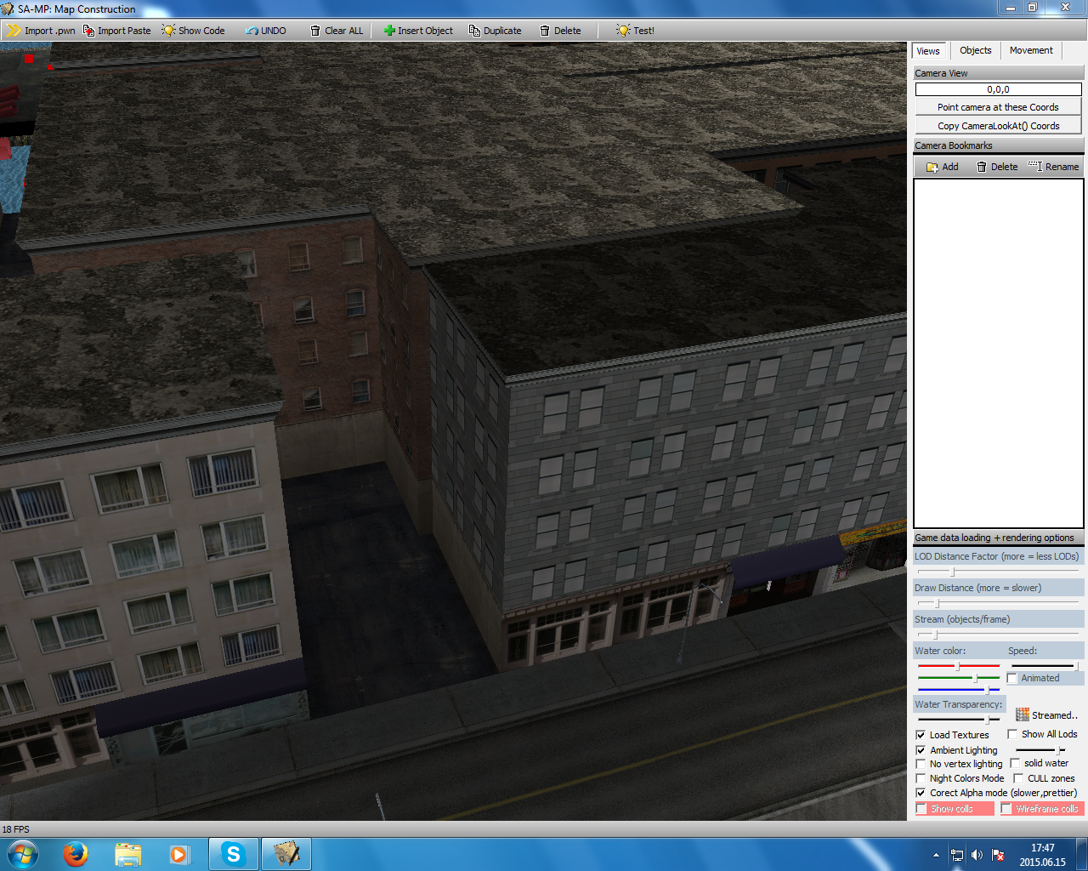The height and width of the screenshot is (871, 1088).
Task: Switch to the Objects tab
Action: click(x=975, y=50)
